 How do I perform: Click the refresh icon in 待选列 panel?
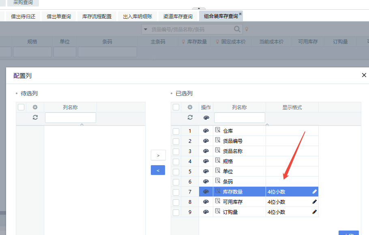point(35,117)
